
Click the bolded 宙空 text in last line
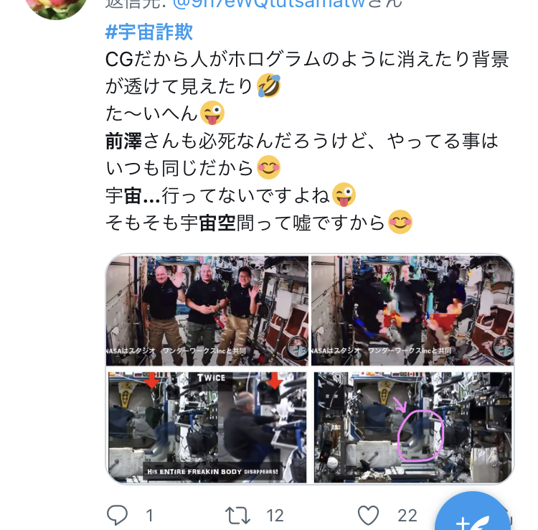217,223
